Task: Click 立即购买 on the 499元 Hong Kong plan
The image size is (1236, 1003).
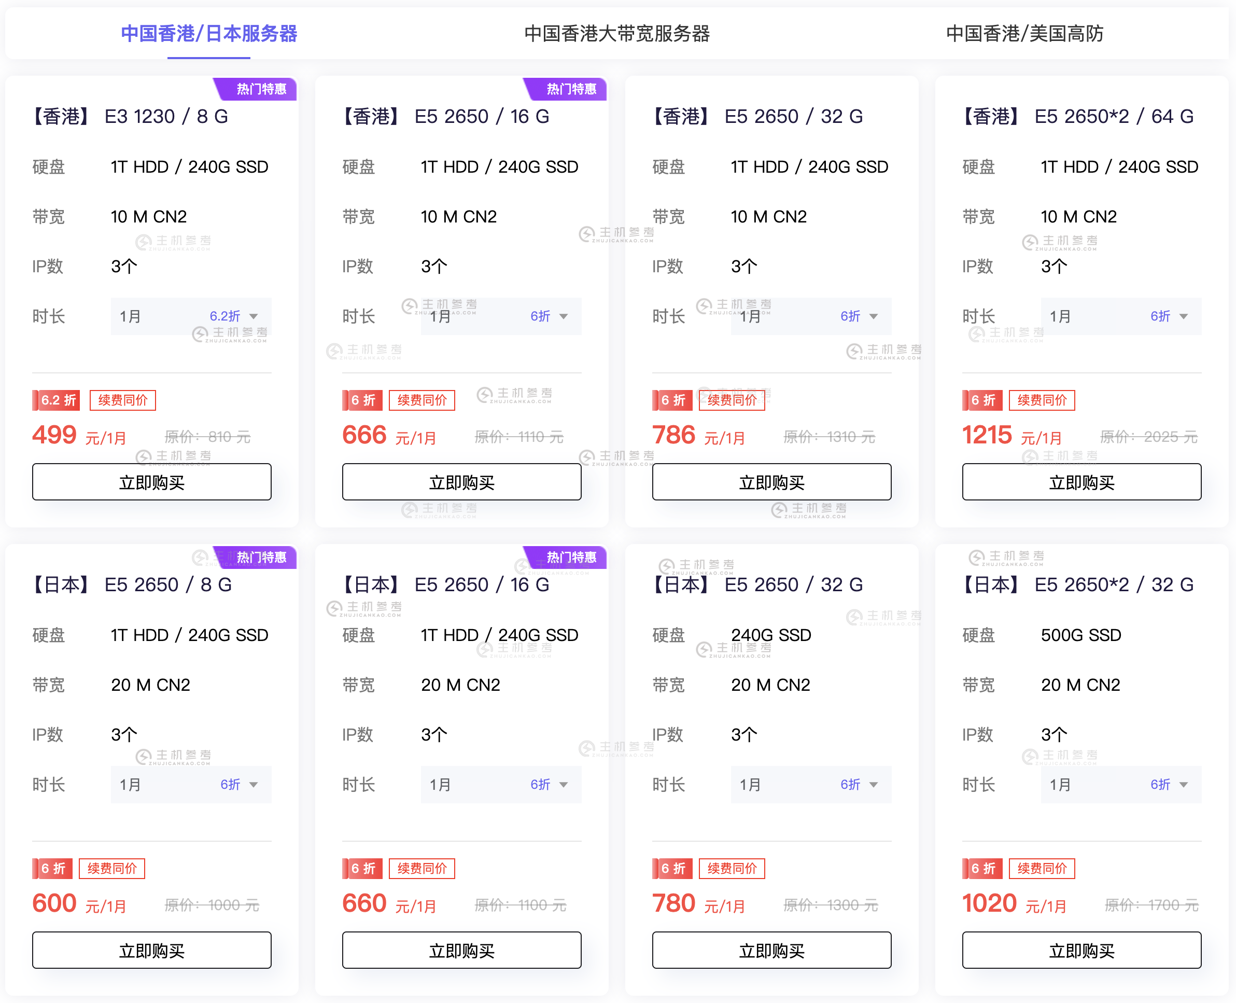Action: tap(151, 482)
